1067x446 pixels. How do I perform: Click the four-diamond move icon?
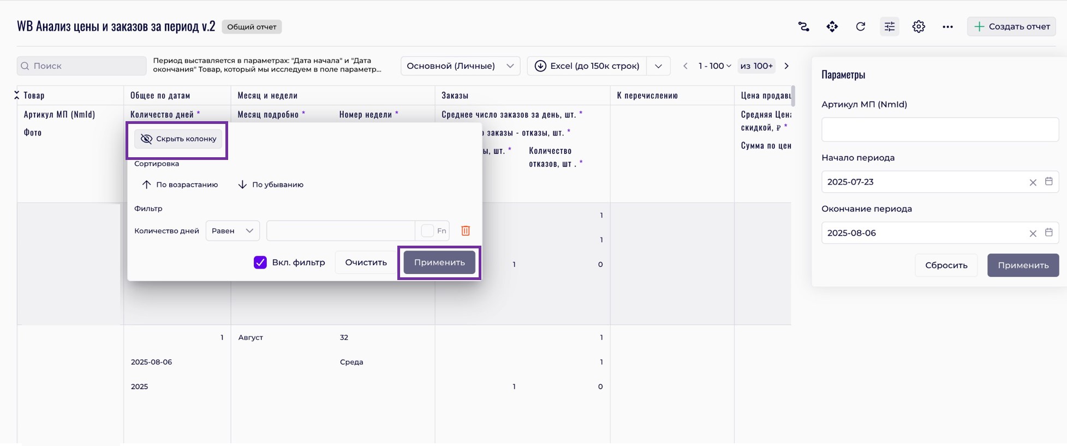832,27
